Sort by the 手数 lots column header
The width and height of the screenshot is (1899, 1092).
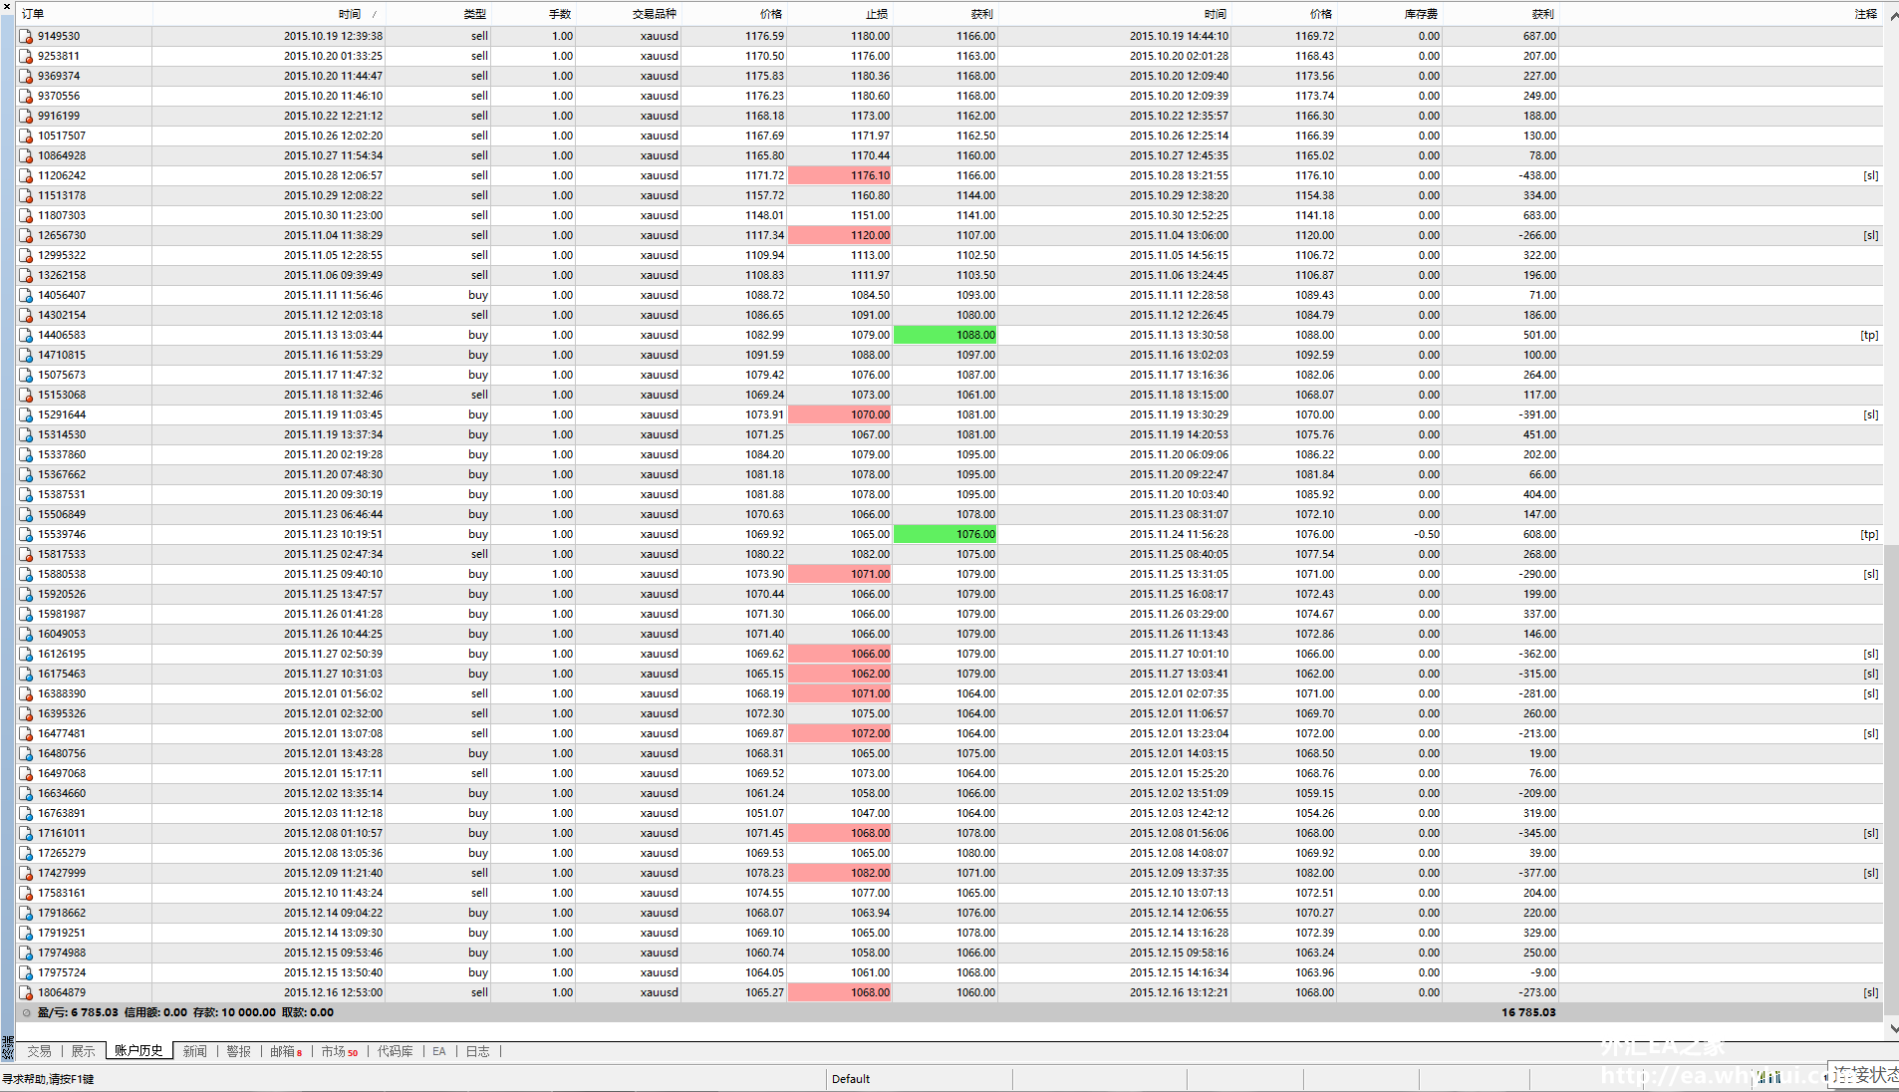coord(533,14)
